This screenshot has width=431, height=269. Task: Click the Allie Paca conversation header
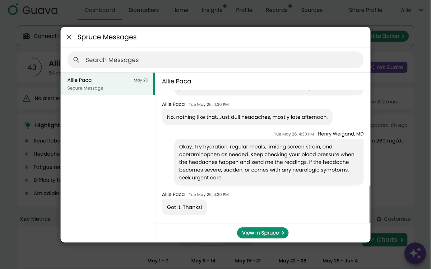(x=177, y=81)
